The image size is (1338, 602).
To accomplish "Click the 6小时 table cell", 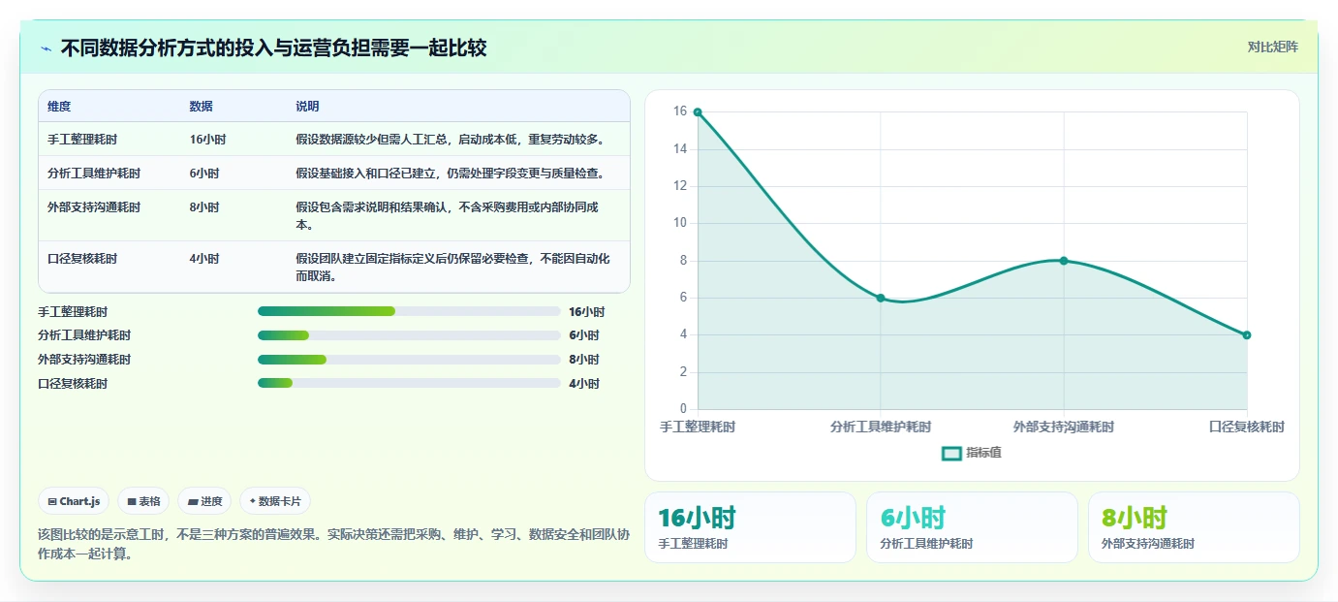I will click(x=204, y=174).
